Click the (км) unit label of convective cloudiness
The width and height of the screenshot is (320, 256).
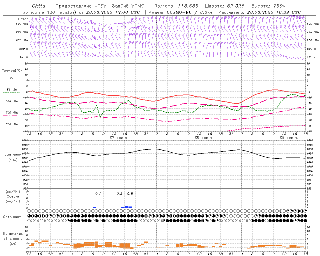coord(13,243)
